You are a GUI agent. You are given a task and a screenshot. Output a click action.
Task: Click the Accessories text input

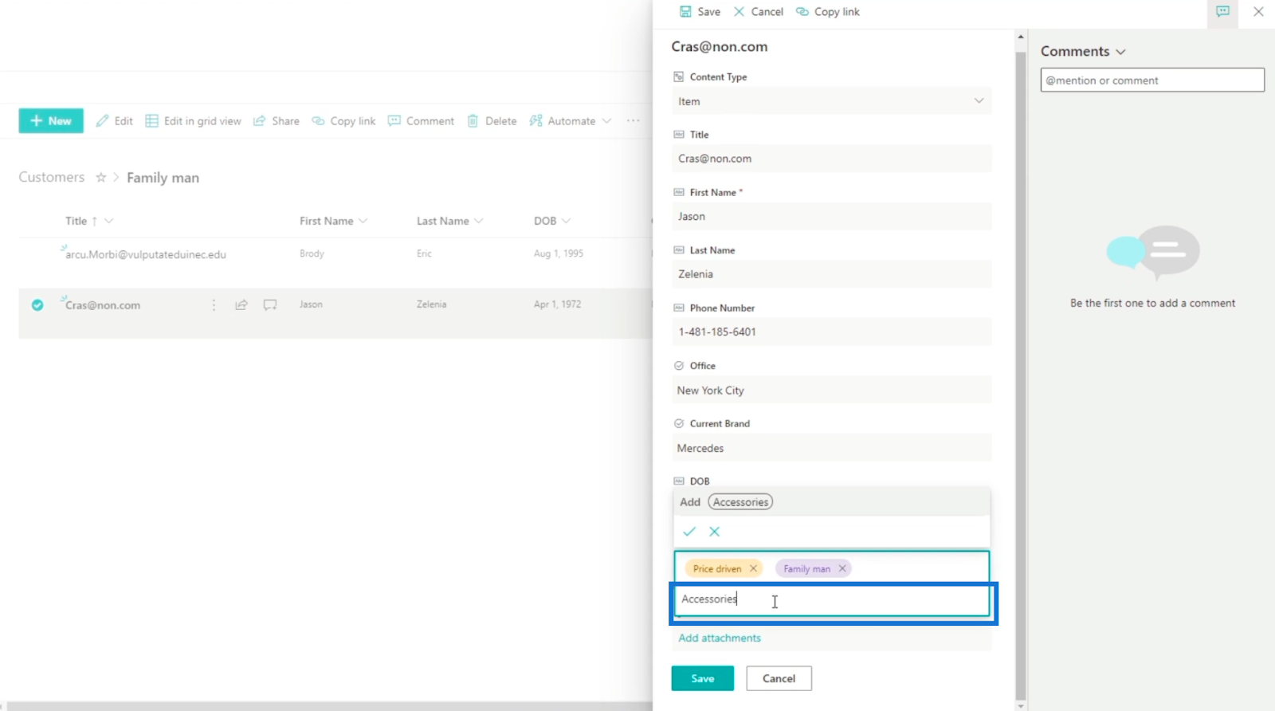(832, 599)
